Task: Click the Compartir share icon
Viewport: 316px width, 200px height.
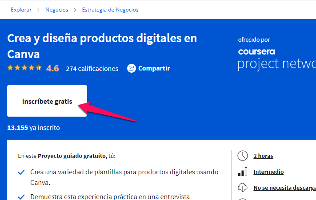Action: pyautogui.click(x=132, y=68)
